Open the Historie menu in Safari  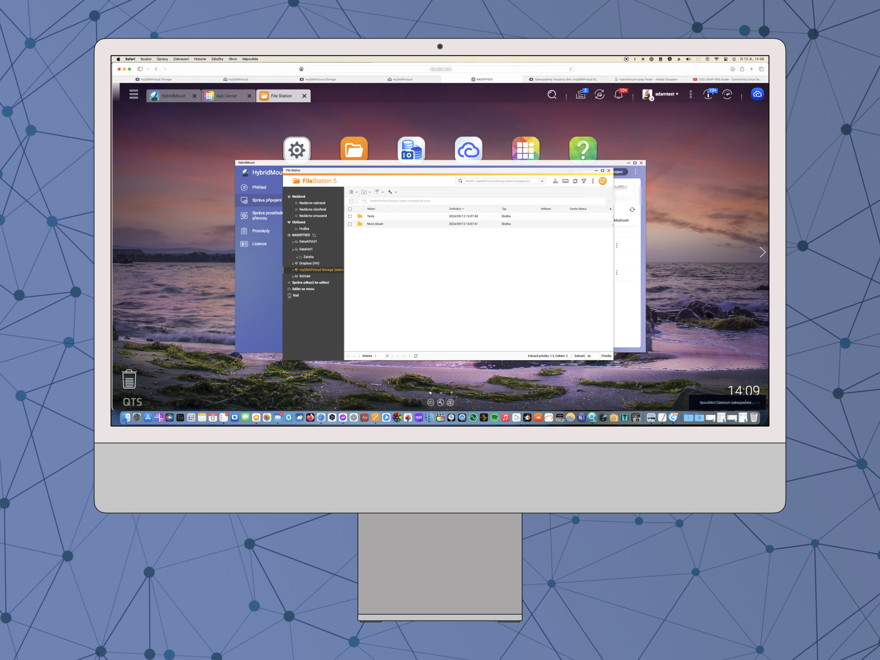tap(200, 59)
